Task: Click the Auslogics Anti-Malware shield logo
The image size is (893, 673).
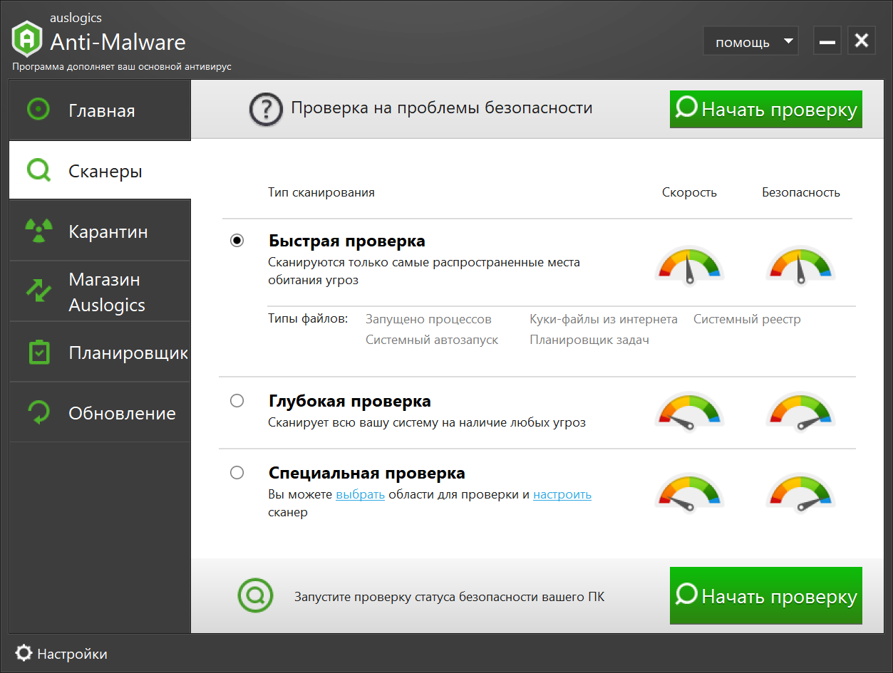Action: coord(27,38)
